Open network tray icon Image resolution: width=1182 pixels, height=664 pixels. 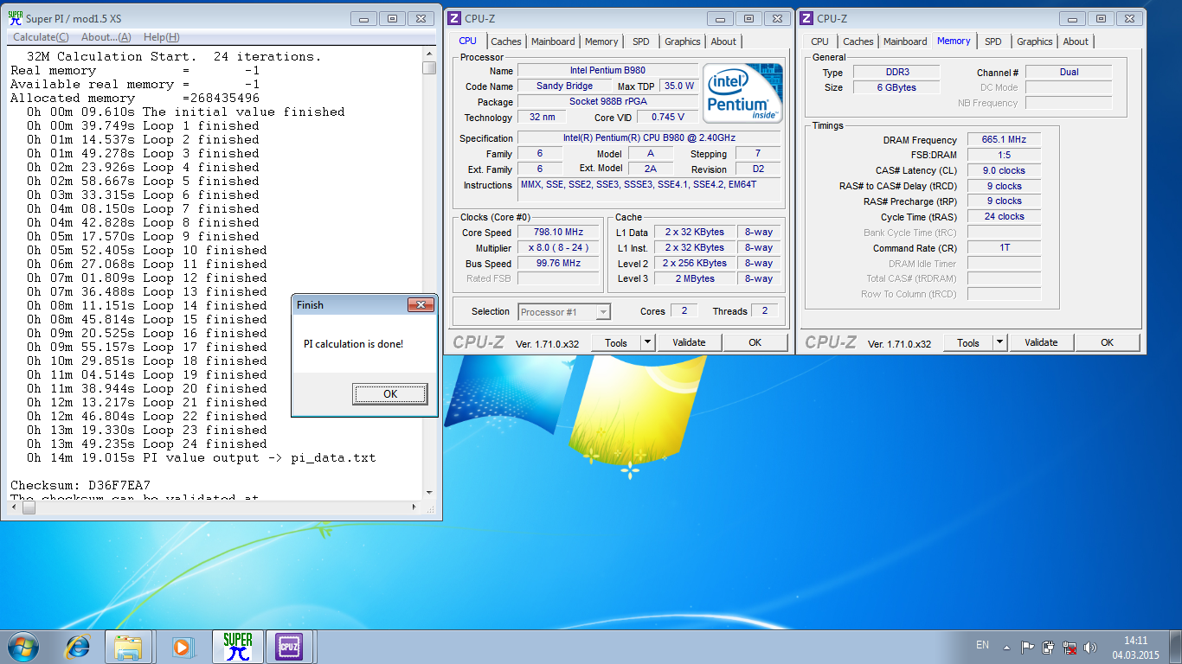click(x=1070, y=647)
